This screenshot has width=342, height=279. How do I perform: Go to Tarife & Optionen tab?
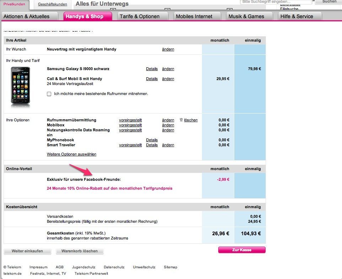(x=143, y=16)
